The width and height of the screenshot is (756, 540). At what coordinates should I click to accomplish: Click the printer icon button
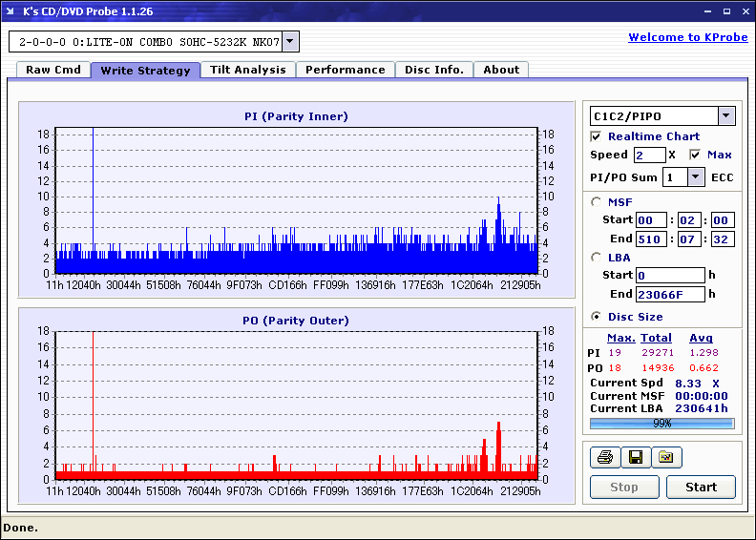(604, 458)
